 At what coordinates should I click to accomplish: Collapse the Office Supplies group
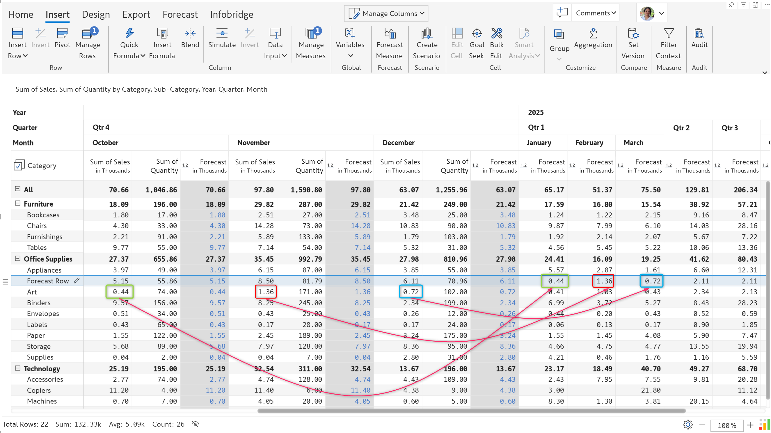[18, 258]
